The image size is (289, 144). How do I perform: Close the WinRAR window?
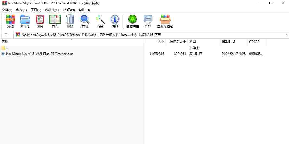click(283, 3)
